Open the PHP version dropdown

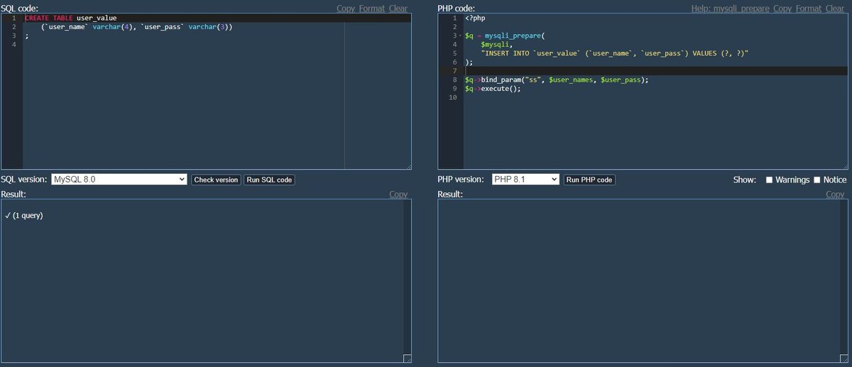(526, 180)
